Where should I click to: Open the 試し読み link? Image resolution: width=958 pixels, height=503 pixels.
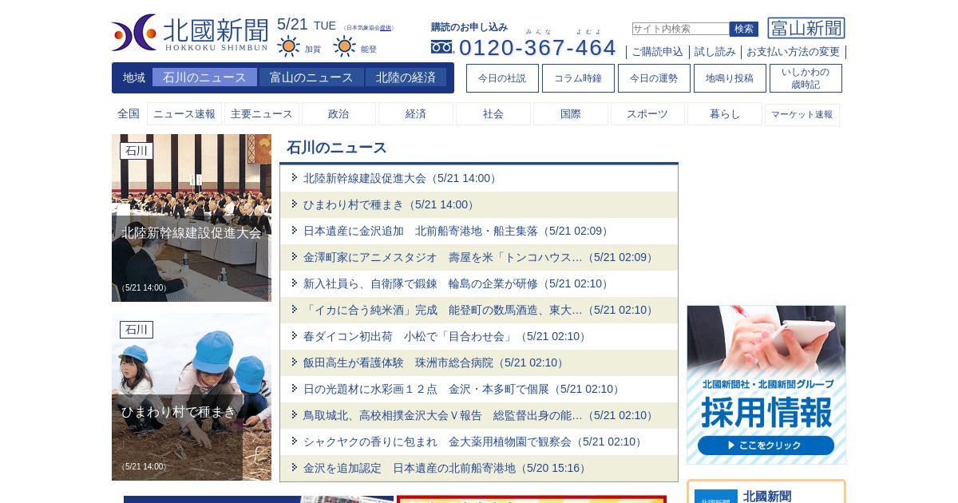(715, 52)
